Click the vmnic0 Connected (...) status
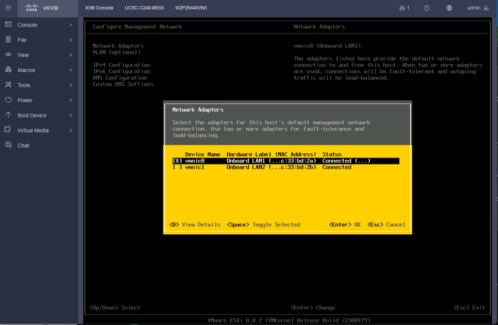Screen dimensions: 498x325 coord(346,161)
